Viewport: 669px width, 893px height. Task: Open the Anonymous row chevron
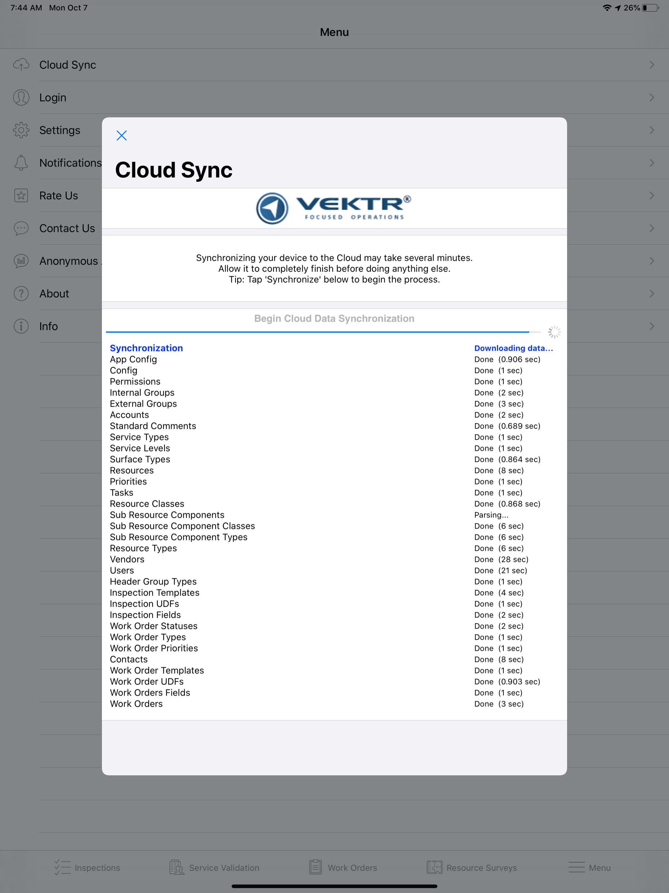(x=652, y=261)
